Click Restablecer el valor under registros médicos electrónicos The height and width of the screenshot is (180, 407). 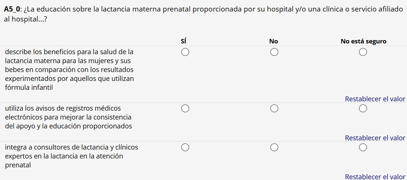(375, 138)
